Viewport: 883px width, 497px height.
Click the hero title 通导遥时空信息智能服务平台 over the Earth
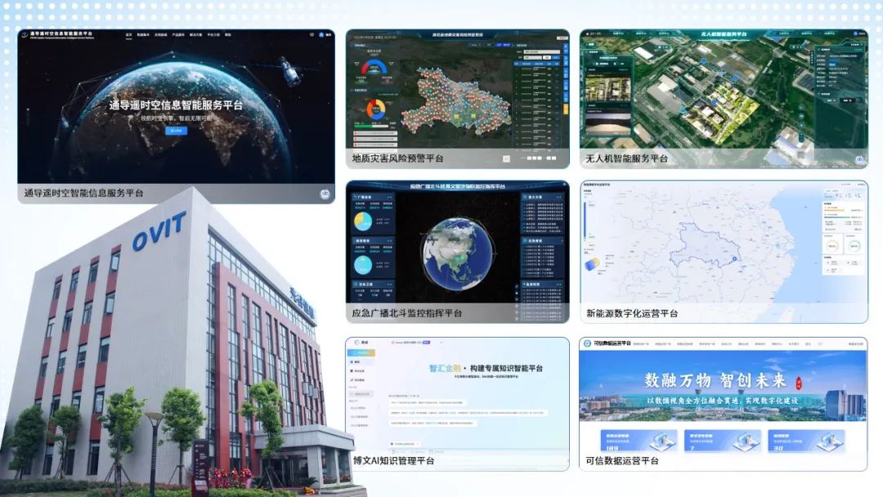pos(176,105)
